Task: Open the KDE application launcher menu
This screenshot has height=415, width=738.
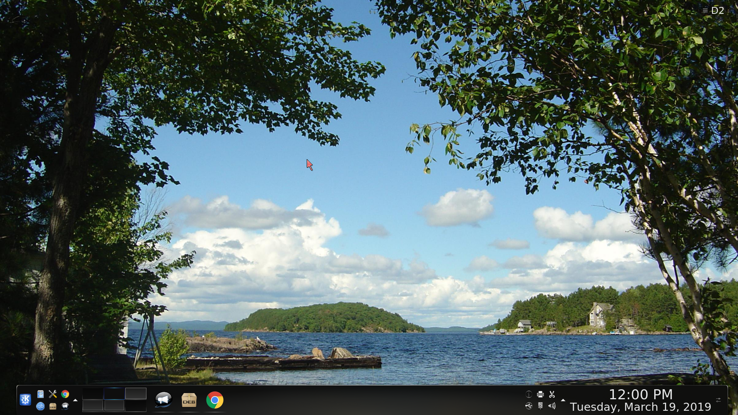Action: point(25,400)
